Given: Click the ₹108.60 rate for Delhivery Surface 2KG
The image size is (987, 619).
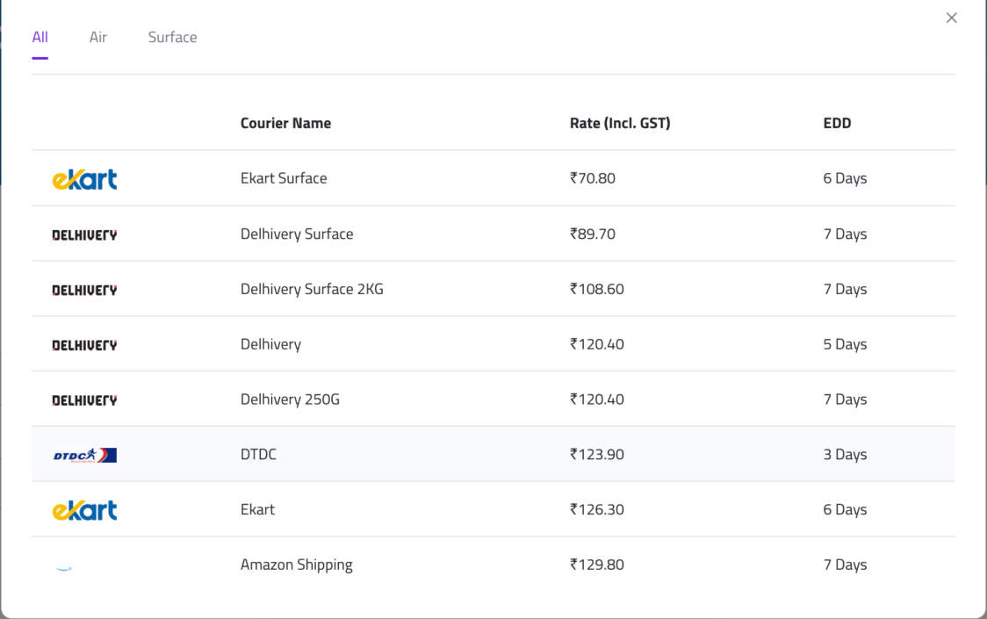Looking at the screenshot, I should tap(597, 289).
